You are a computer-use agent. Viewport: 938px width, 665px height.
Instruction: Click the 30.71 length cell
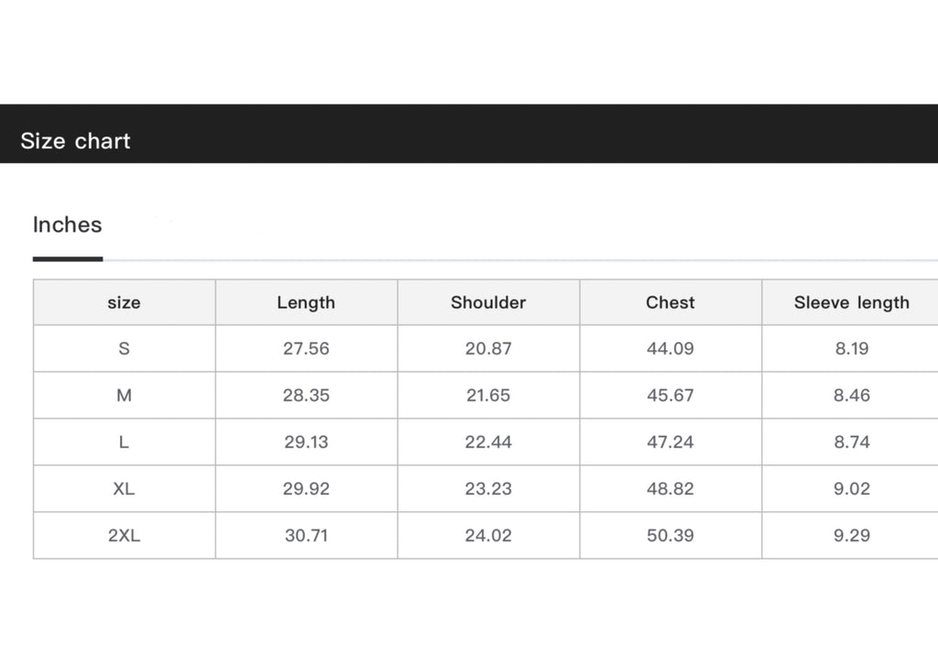[x=306, y=535]
